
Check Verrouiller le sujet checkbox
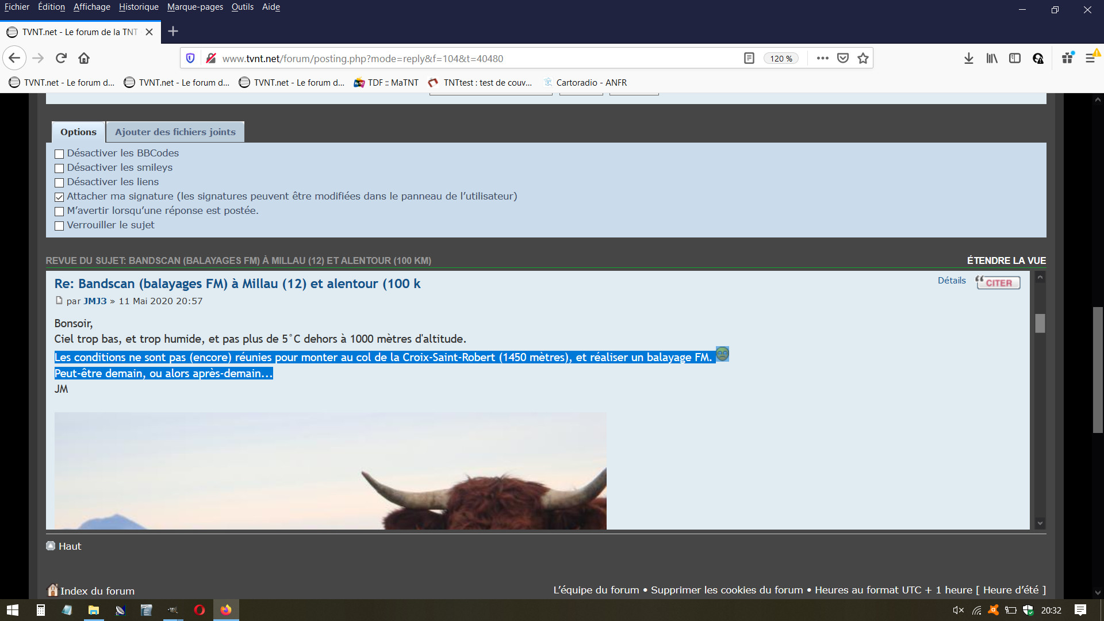[59, 225]
